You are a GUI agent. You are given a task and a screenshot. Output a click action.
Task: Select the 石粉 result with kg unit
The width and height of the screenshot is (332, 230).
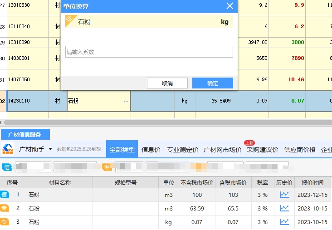coord(166,222)
